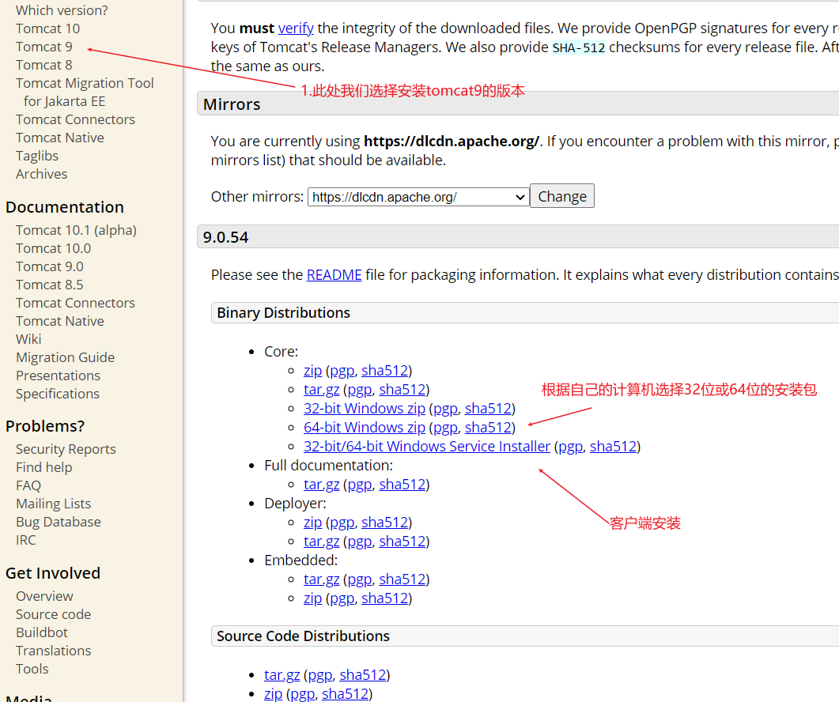The image size is (839, 702).
Task: Open pgp signature for Core zip
Action: (x=342, y=370)
